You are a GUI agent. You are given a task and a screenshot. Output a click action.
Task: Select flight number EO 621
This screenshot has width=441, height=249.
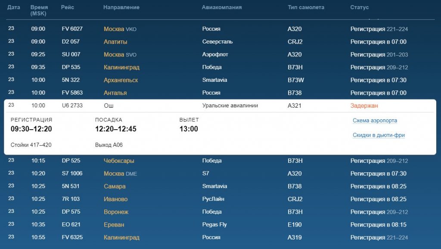coord(71,224)
